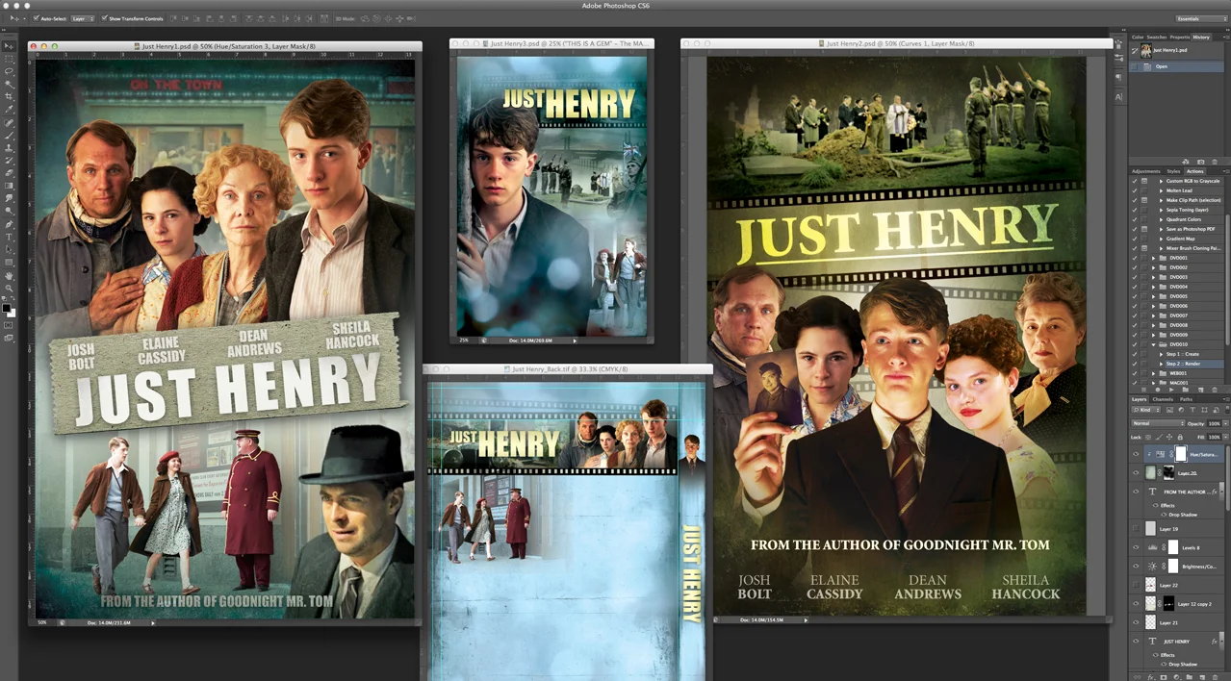The height and width of the screenshot is (681, 1231).
Task: Click the background color swatch
Action: click(13, 313)
